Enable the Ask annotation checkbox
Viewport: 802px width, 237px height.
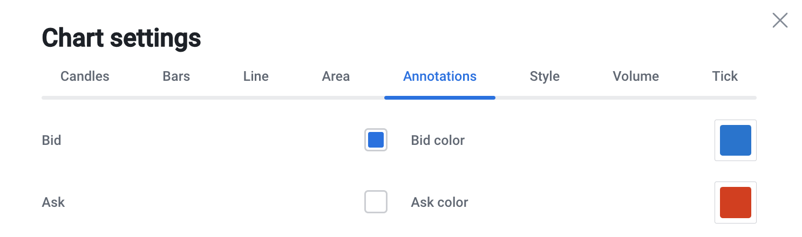coord(376,202)
